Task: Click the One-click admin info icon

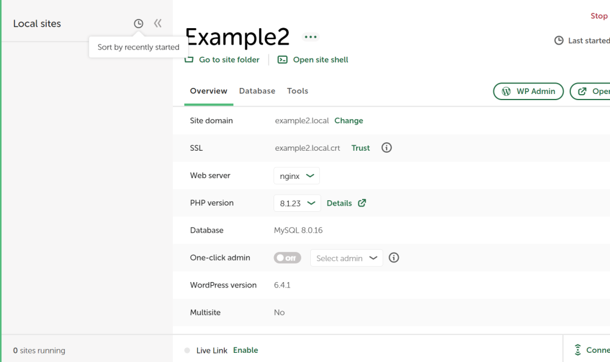Action: point(394,258)
